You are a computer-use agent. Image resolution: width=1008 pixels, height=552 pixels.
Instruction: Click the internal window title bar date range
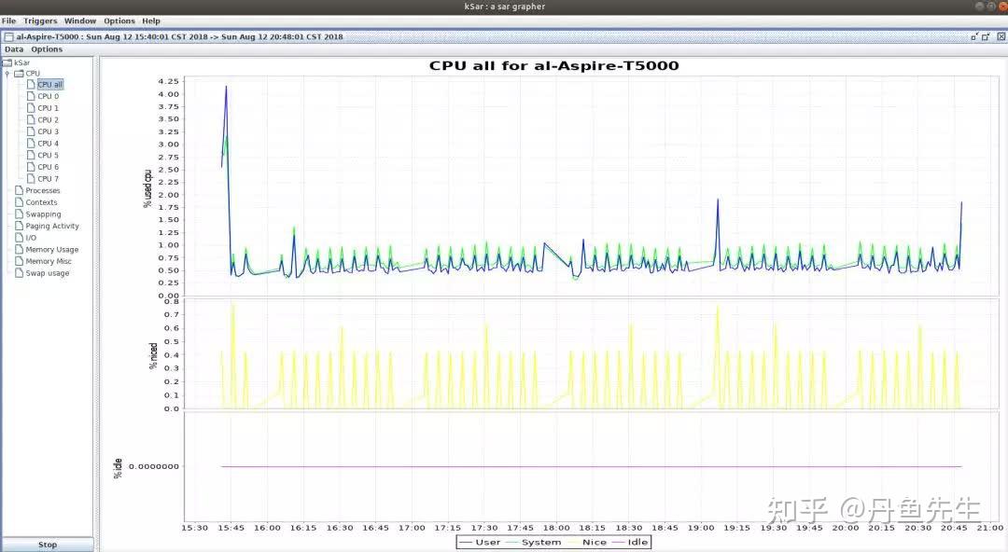(215, 36)
